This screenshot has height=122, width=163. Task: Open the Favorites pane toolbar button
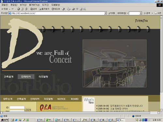pos(44,9)
